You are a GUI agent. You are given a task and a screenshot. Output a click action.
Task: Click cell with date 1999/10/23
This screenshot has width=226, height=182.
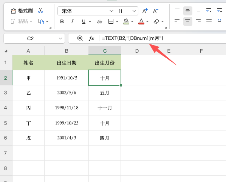67,123
